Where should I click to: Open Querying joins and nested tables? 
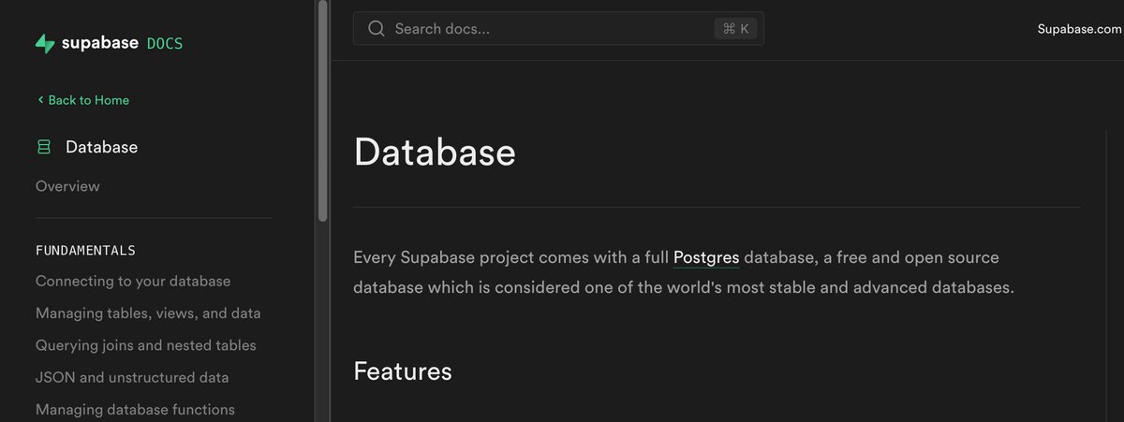(x=146, y=345)
